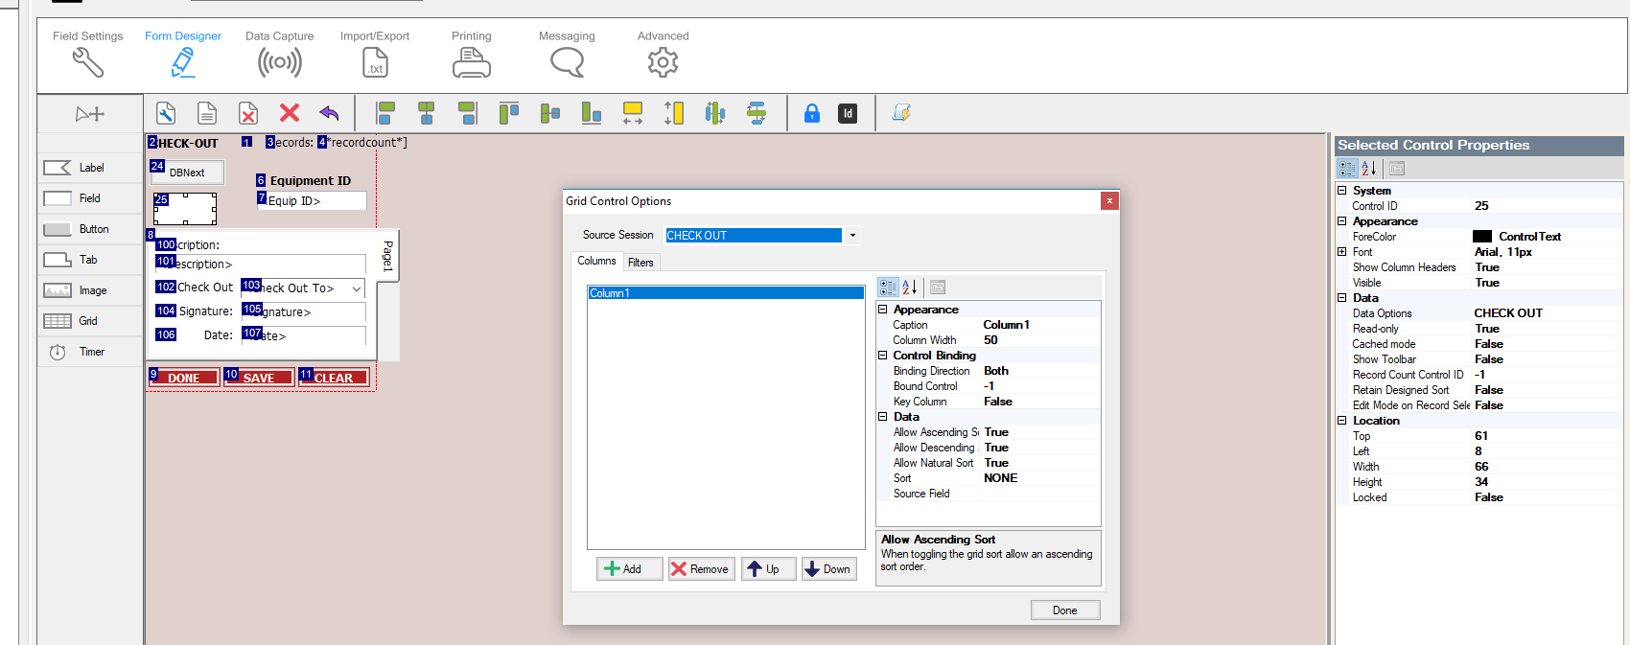This screenshot has width=1630, height=645.
Task: Collapse the Data group in grid options
Action: (x=882, y=417)
